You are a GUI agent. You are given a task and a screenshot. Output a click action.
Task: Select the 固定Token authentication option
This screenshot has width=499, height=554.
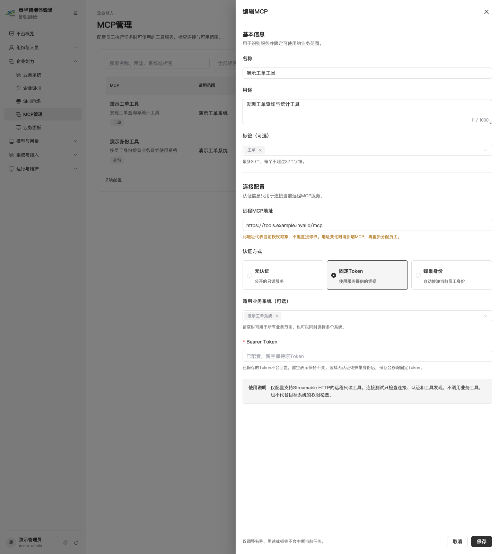click(367, 275)
